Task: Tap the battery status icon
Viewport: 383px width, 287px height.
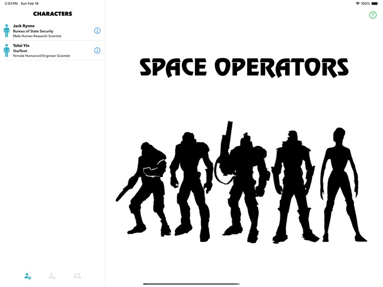Action: (x=375, y=4)
